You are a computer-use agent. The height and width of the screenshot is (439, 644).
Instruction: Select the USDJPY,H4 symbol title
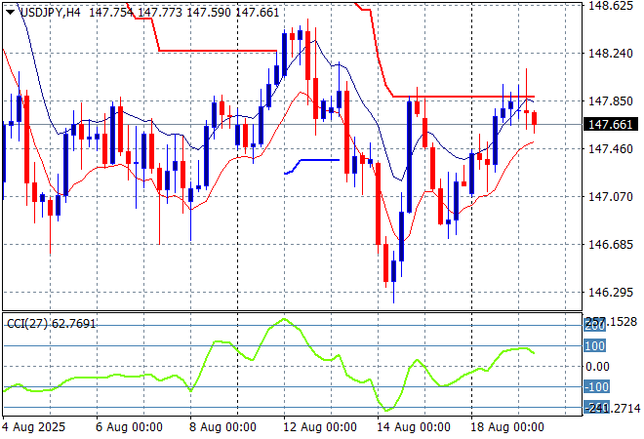50,13
